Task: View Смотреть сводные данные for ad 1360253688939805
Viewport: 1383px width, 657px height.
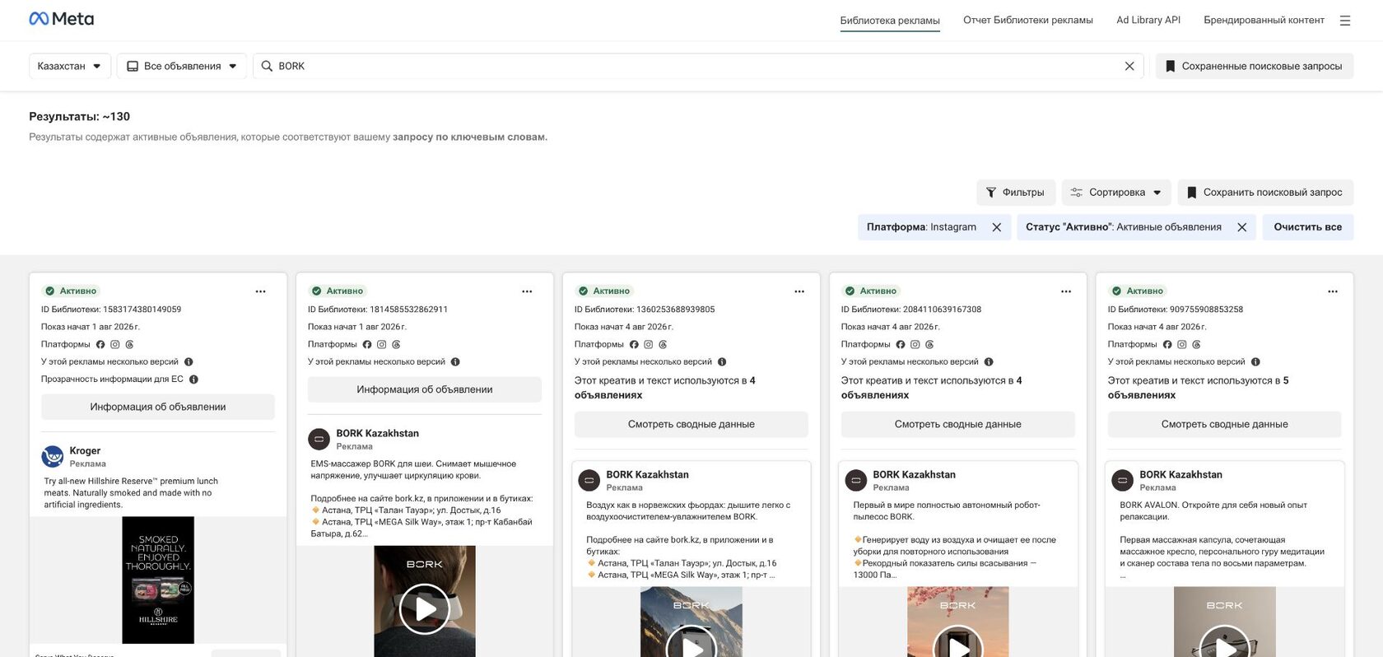Action: point(691,424)
